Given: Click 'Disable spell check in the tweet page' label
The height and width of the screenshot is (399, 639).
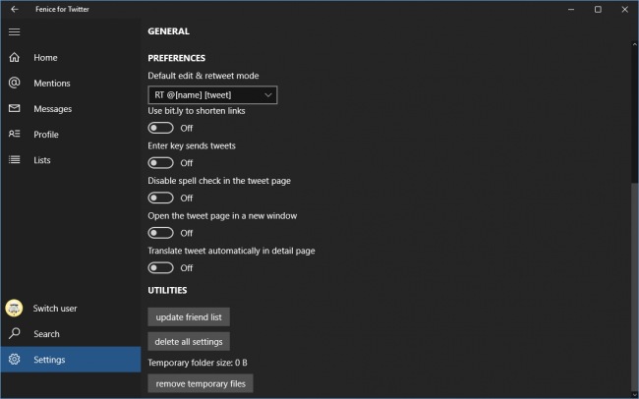Looking at the screenshot, I should (x=219, y=181).
